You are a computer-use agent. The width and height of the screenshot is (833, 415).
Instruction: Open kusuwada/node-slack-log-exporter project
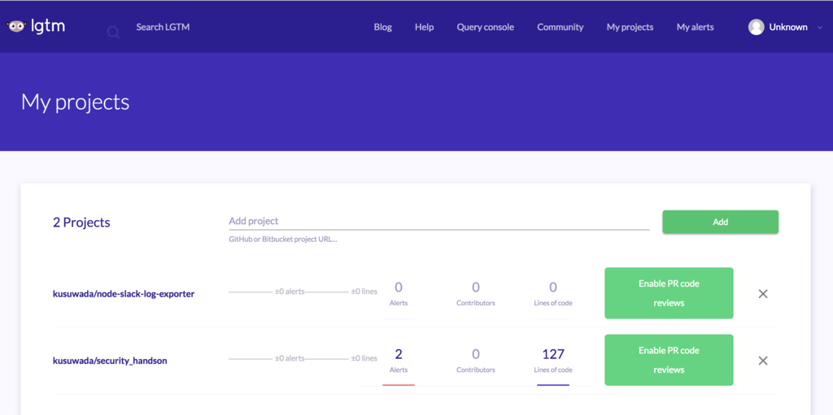(x=124, y=293)
